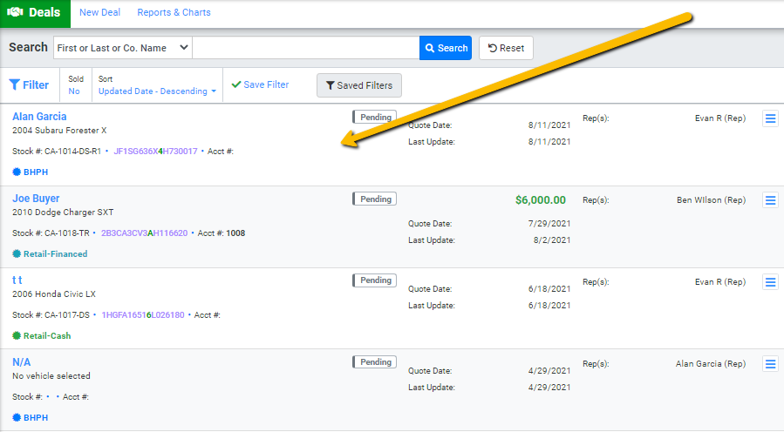Open the Saved Filters list
Image resolution: width=784 pixels, height=432 pixels.
358,85
